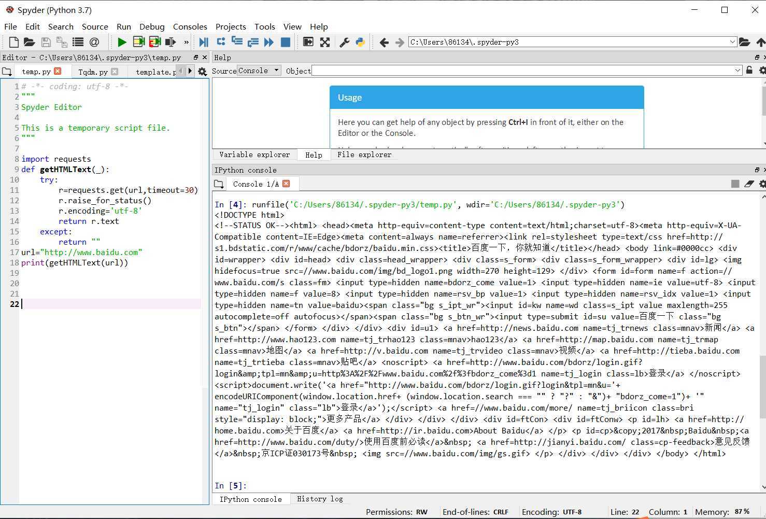
Task: Maximize the current pane
Action: click(x=308, y=42)
